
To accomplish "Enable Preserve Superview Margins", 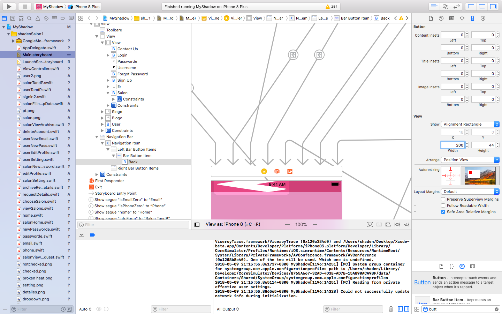I will coord(443,199).
